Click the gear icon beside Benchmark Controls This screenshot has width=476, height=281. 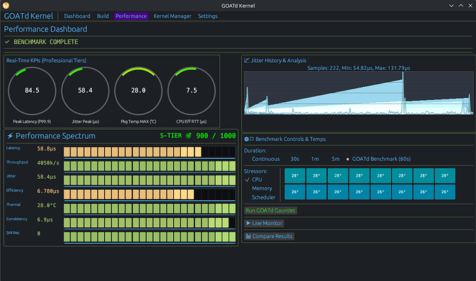tap(247, 139)
